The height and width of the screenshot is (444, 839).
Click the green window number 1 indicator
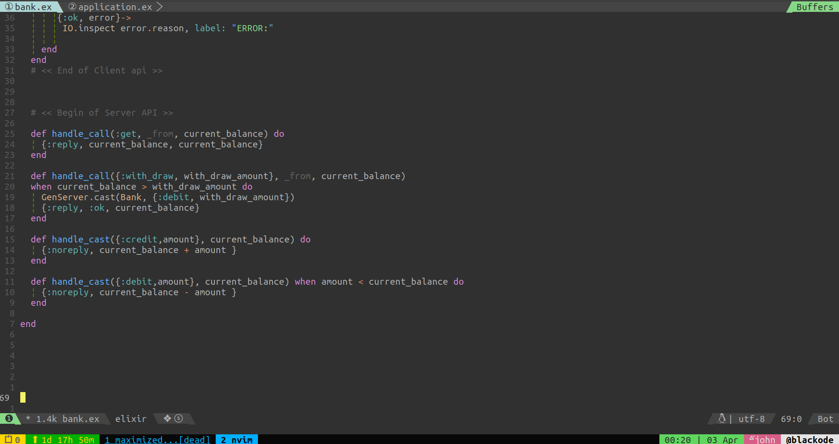(x=9, y=418)
